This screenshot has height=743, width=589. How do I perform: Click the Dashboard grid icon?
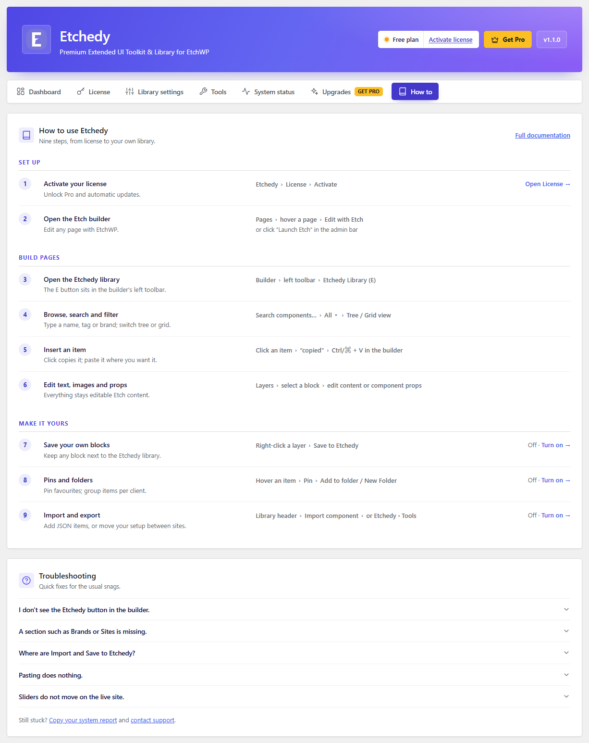tap(21, 91)
